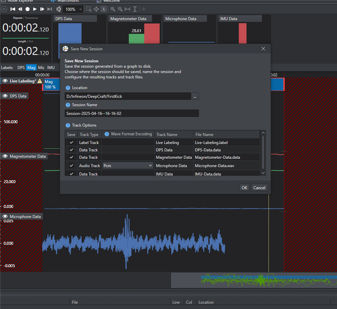Image resolution: width=337 pixels, height=309 pixels.
Task: Cancel the Save New Session dialog
Action: (x=259, y=188)
